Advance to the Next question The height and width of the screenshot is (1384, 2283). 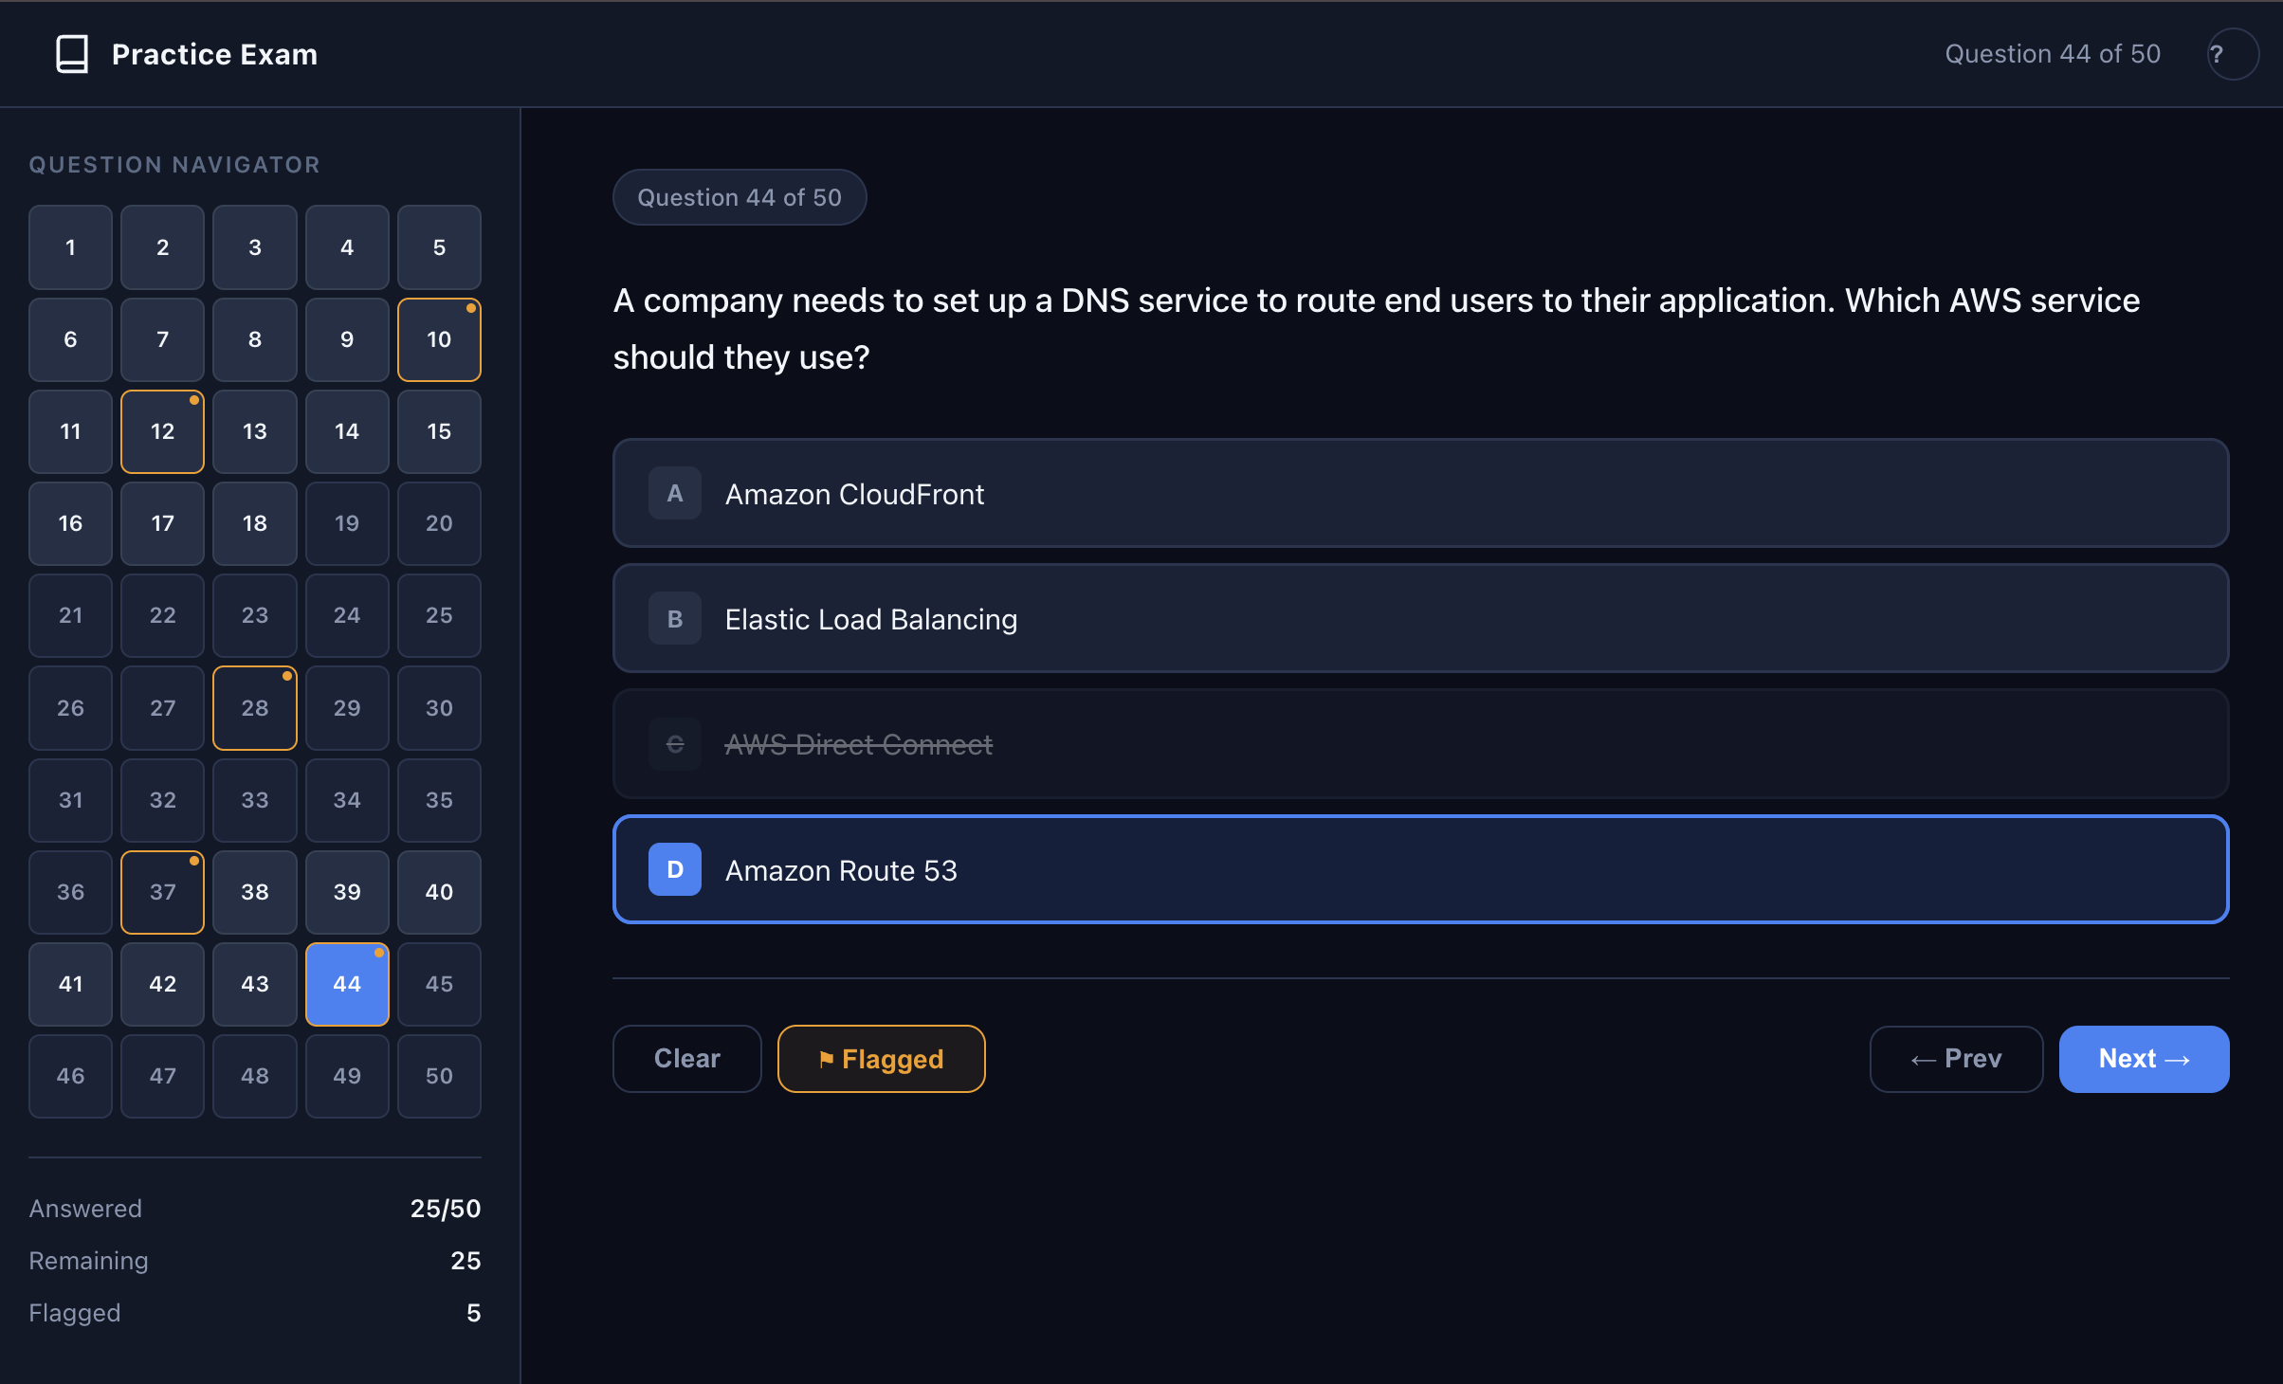2144,1059
